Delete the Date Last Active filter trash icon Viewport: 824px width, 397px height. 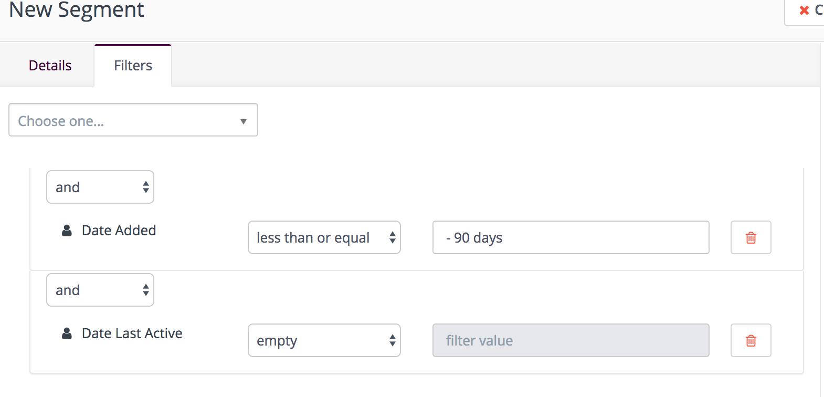751,340
